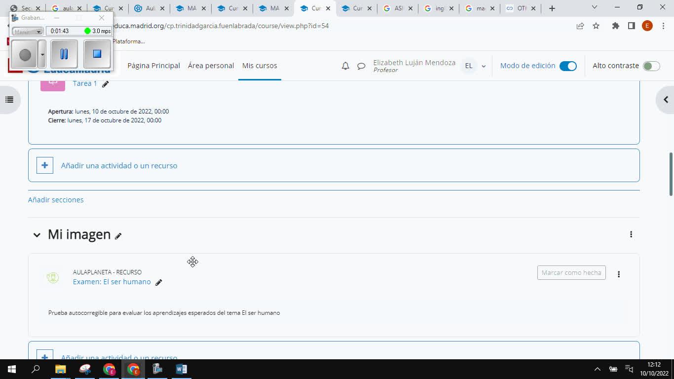Screen dimensions: 674x379
Task: Edit the Tarea 1 title with pencil icon
Action: click(105, 84)
